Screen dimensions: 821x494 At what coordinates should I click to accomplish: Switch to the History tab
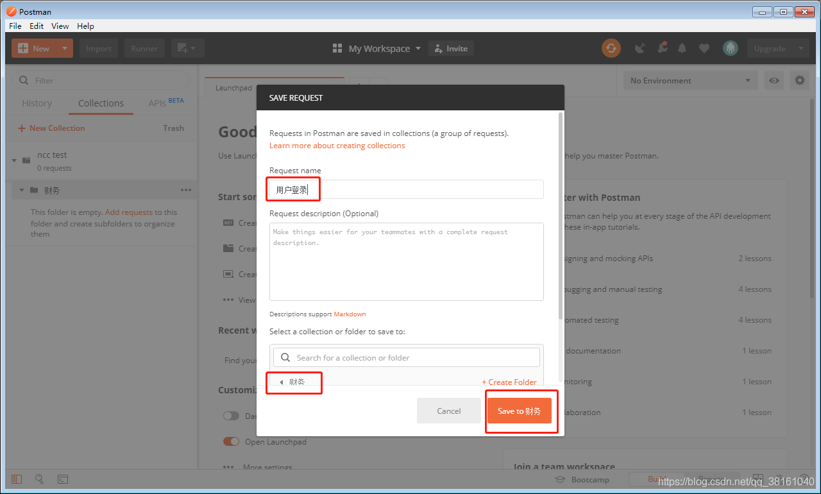coord(37,103)
